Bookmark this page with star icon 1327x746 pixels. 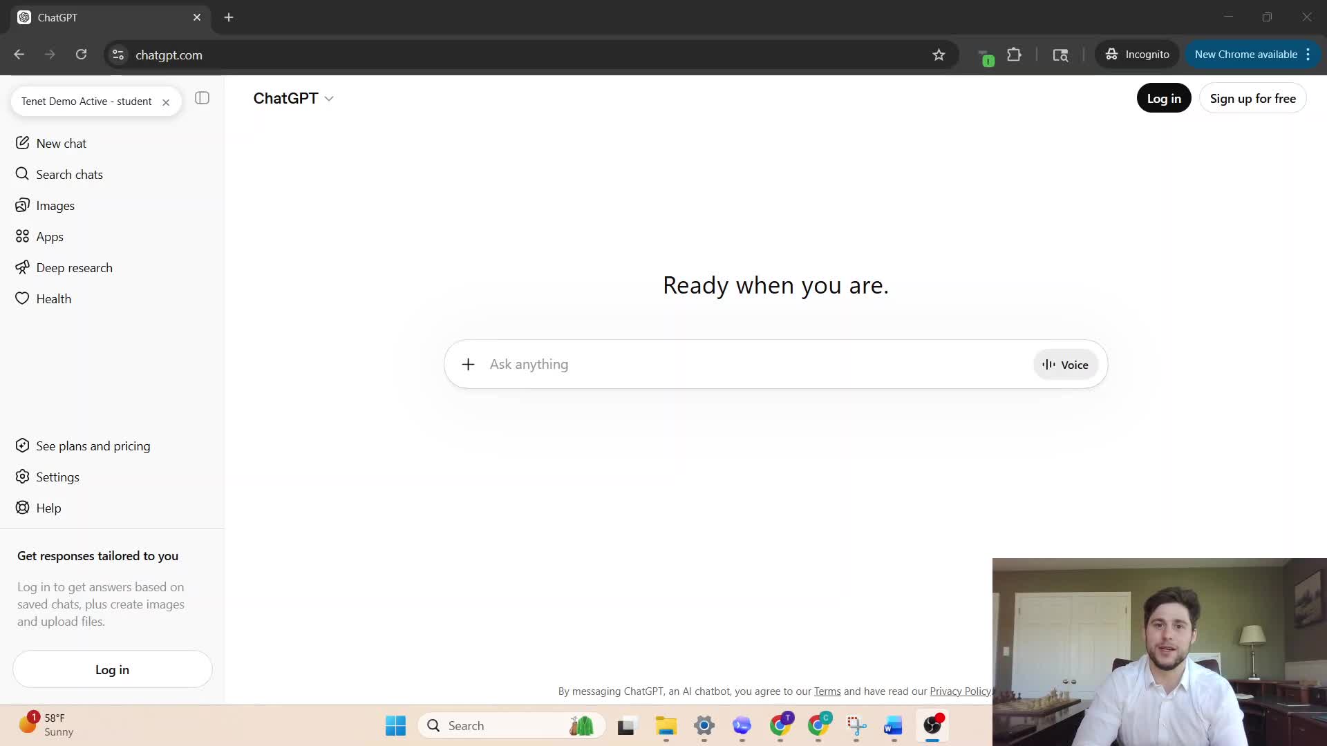pyautogui.click(x=938, y=55)
